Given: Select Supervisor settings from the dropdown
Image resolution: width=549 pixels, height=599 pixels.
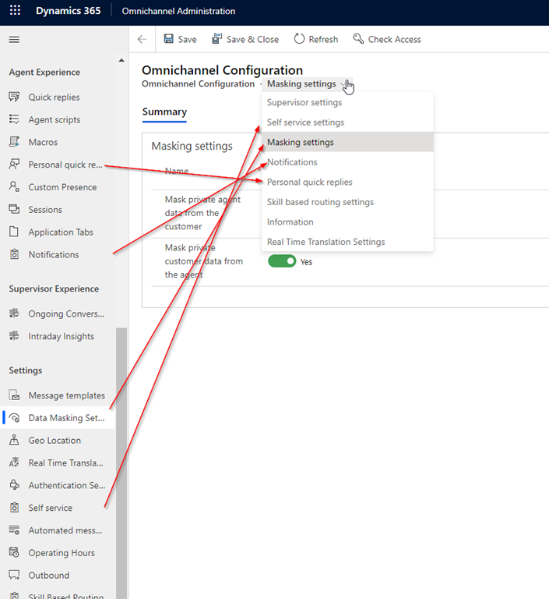Looking at the screenshot, I should 347,102.
